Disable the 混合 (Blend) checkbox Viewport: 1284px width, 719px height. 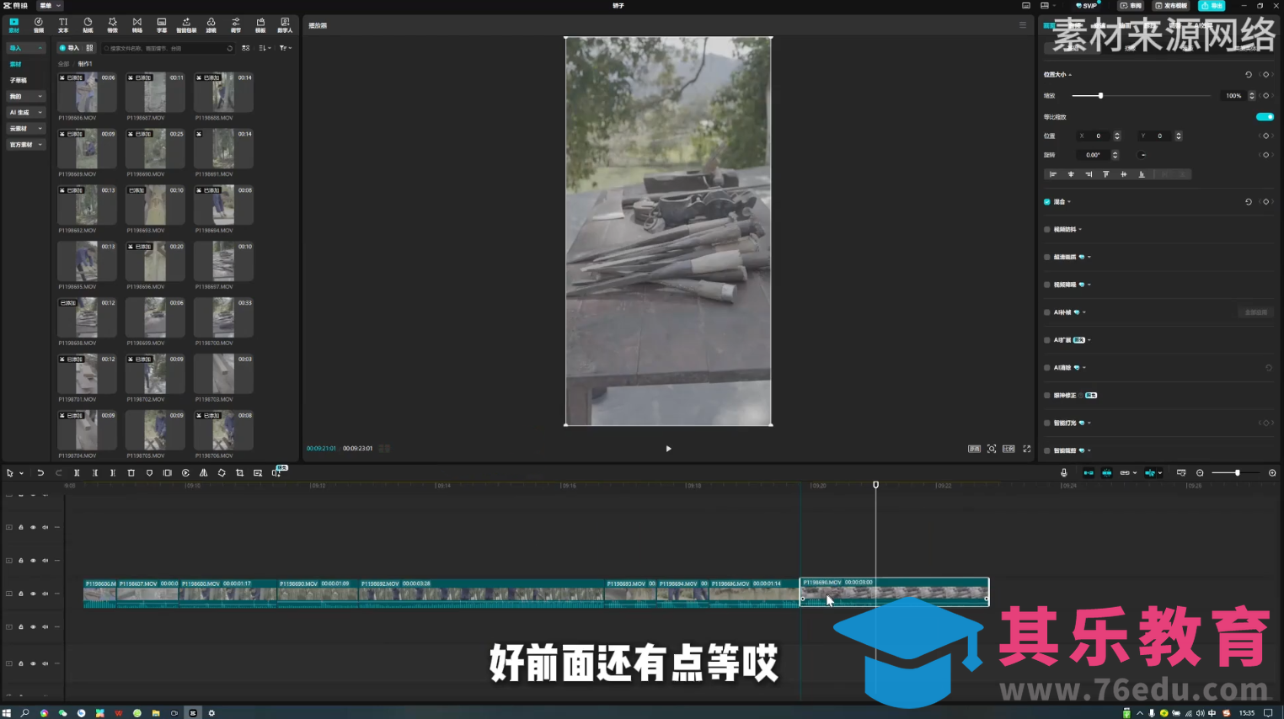1046,201
